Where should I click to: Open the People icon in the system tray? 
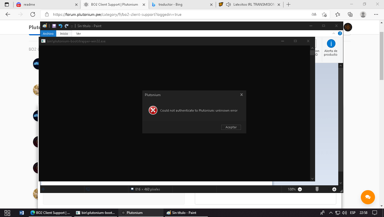(322, 213)
